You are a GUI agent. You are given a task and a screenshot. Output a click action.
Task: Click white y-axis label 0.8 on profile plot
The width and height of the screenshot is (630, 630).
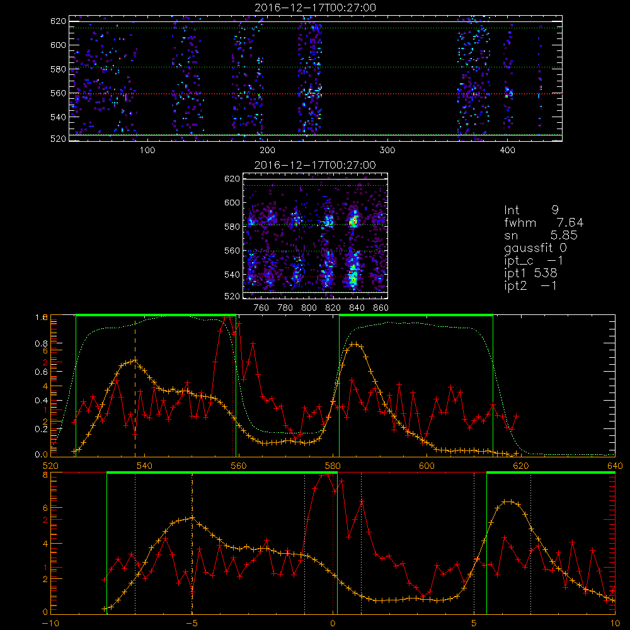(42, 343)
